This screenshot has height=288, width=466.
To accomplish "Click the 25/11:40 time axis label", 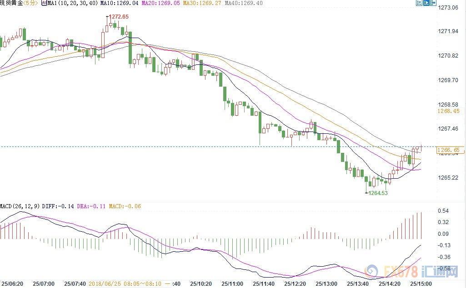I will (264, 284).
